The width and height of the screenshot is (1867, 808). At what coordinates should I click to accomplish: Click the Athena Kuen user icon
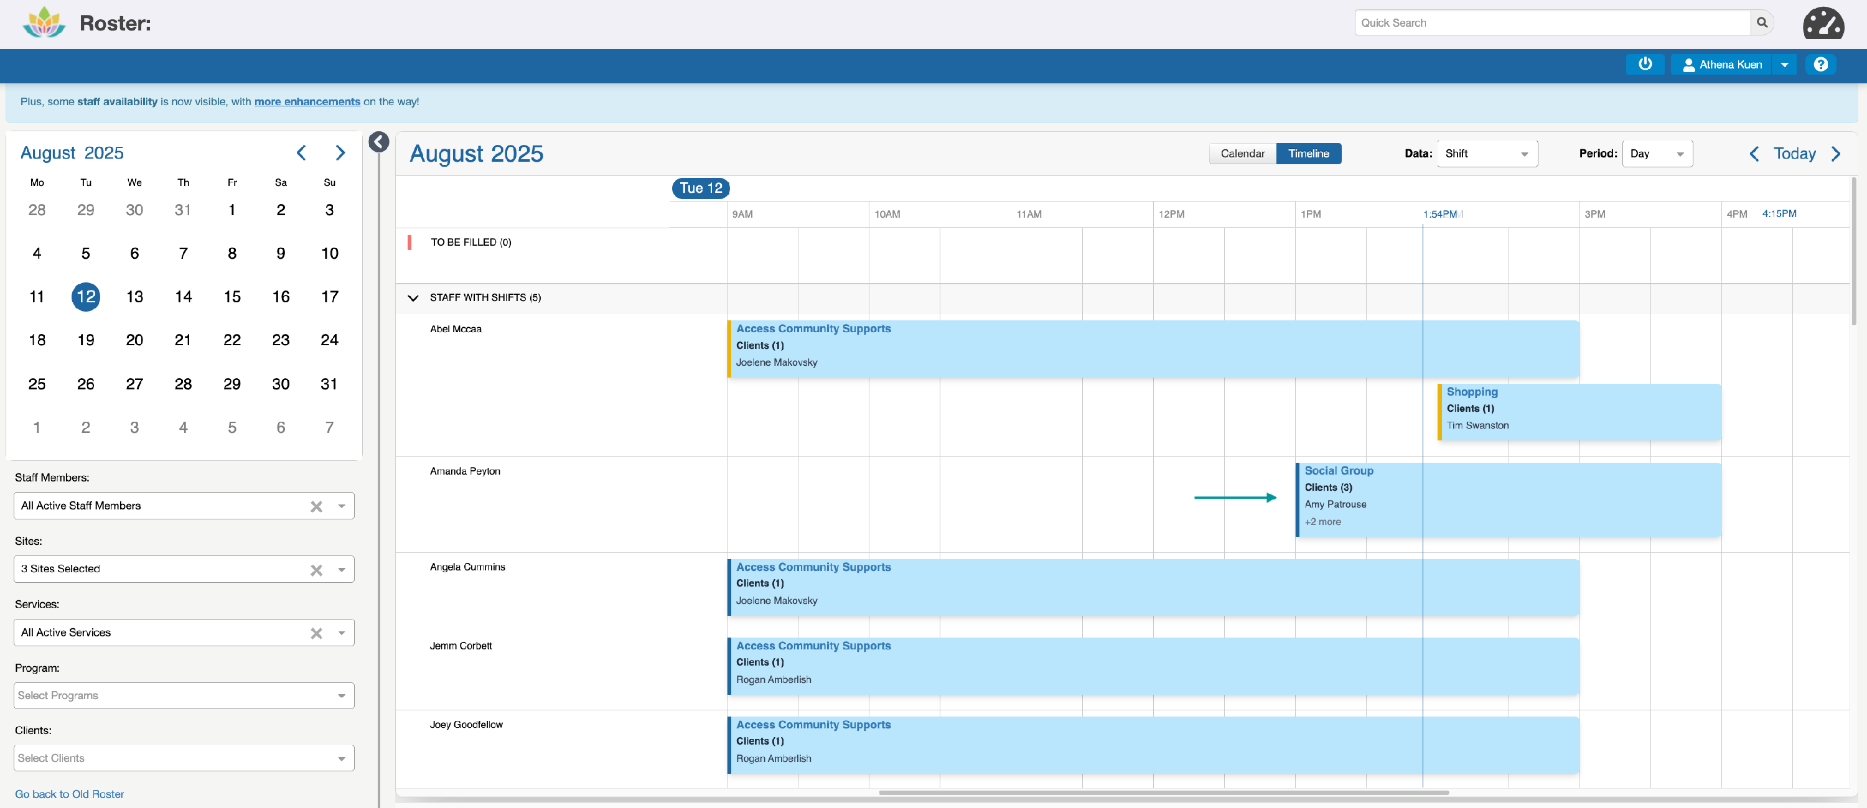click(x=1688, y=65)
